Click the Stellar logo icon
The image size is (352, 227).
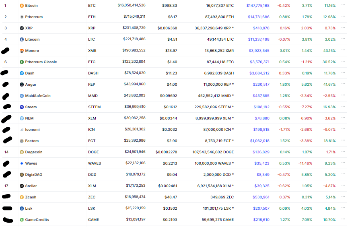pyautogui.click(x=22, y=186)
